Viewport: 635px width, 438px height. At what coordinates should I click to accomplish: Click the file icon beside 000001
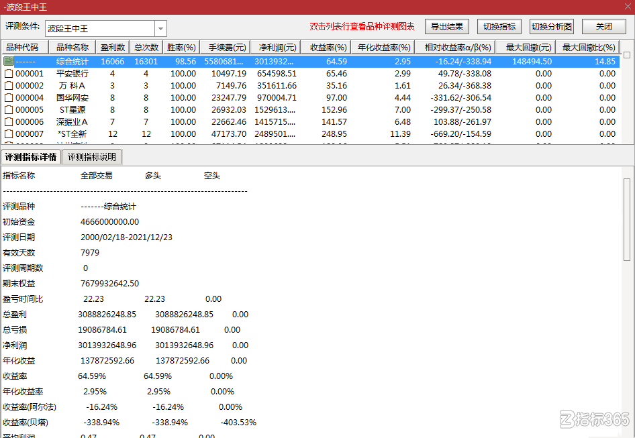(9, 74)
